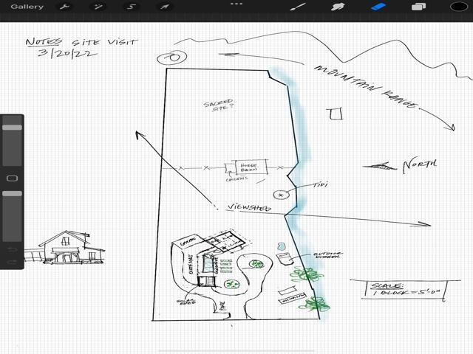473x354 pixels.
Task: Click the 3/20/22 date text
Action: (x=67, y=54)
